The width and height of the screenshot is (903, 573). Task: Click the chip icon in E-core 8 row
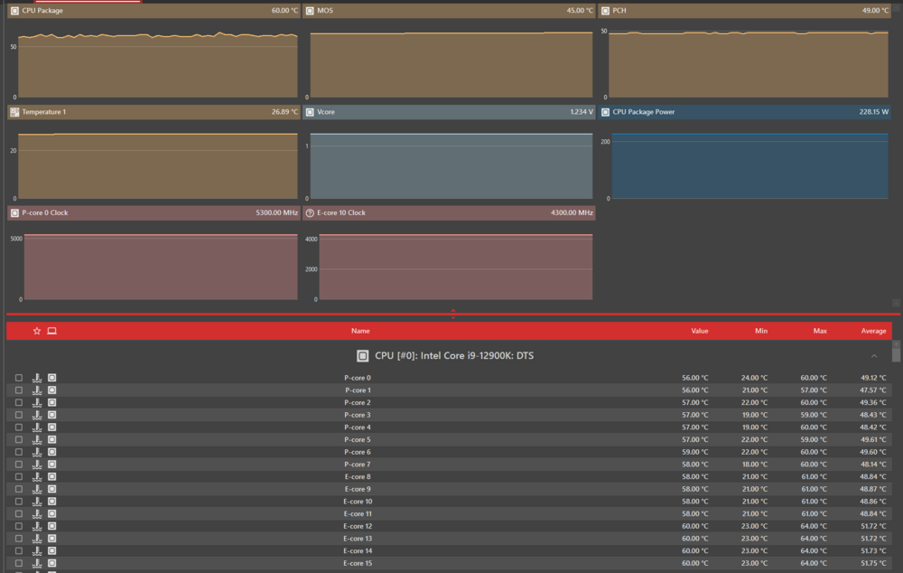pos(51,476)
